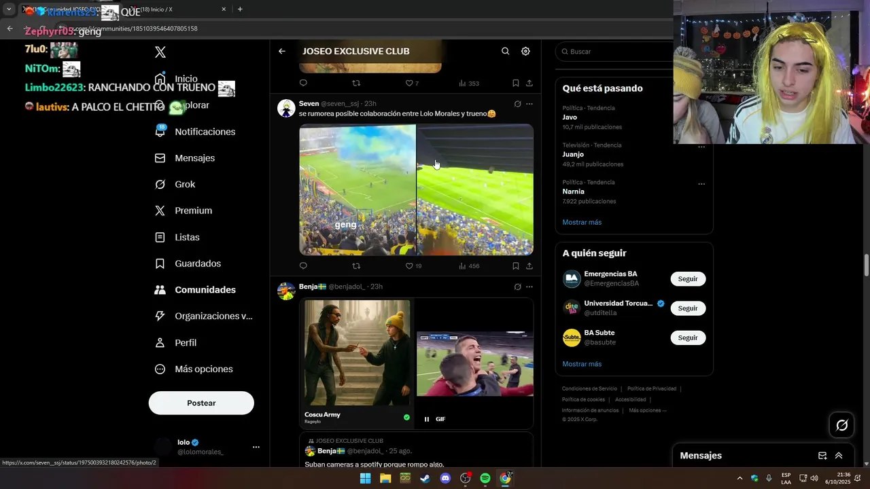Image resolution: width=870 pixels, height=489 pixels.
Task: Open Premium in the sidebar
Action: [x=184, y=211]
